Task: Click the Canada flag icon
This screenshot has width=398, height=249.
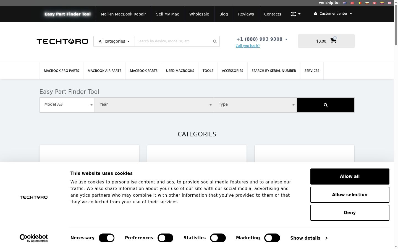Action: pos(375,3)
